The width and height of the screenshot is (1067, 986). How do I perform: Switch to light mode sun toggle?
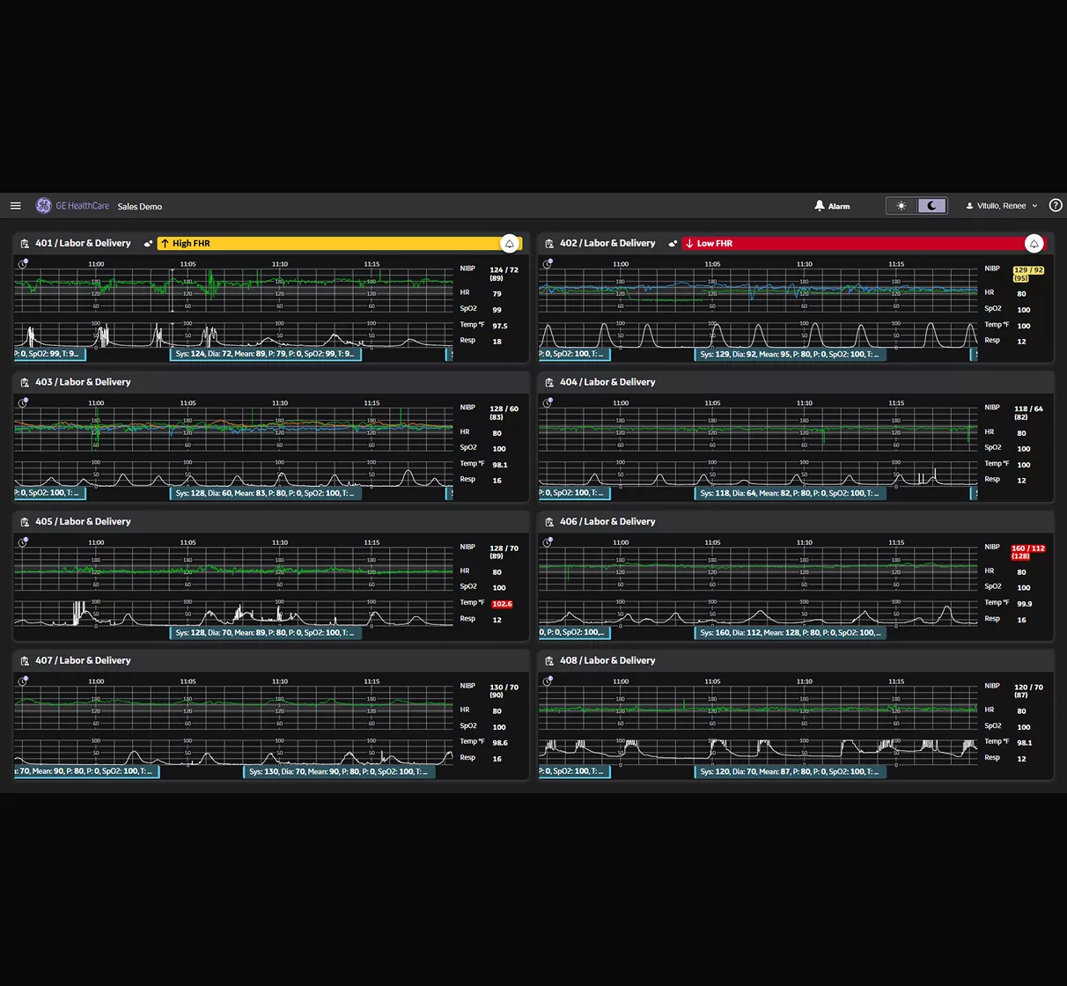(x=901, y=206)
